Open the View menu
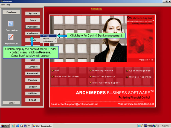 (x=3, y=5)
